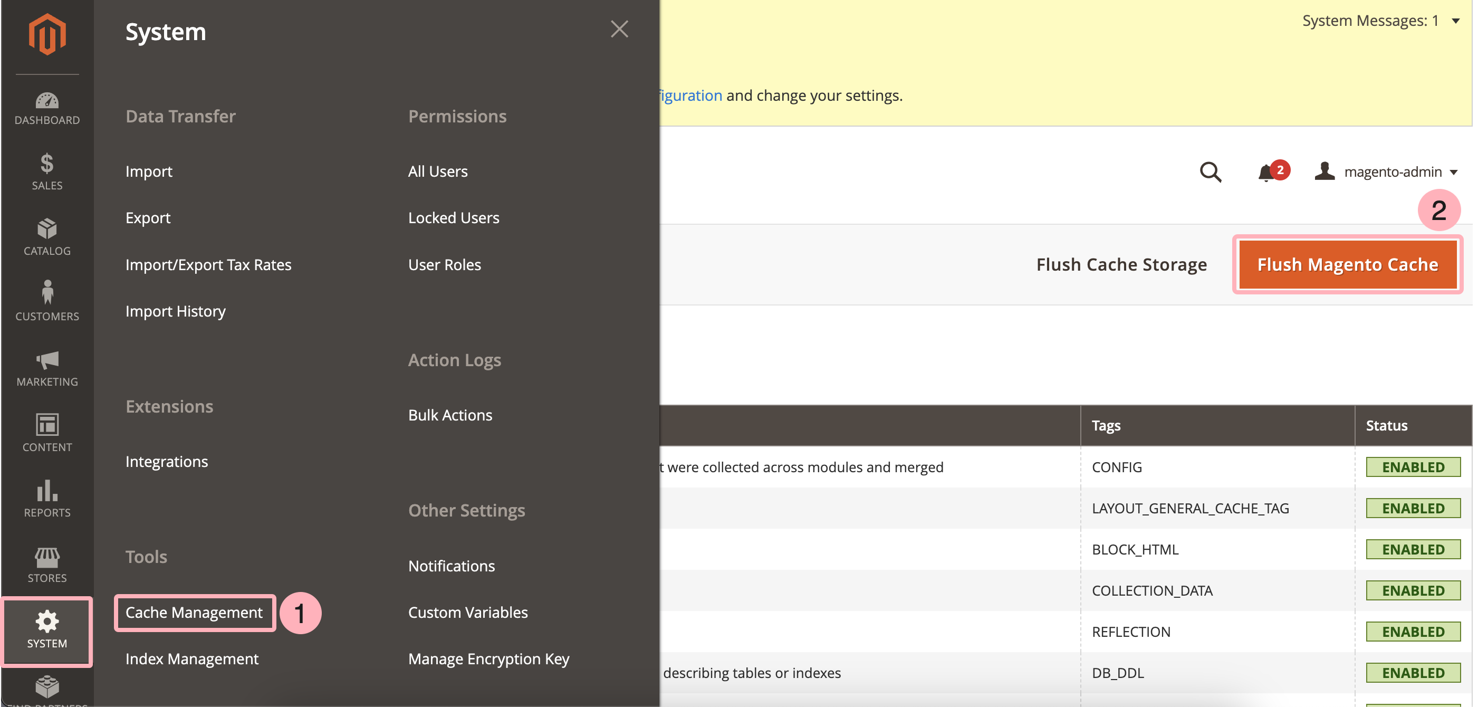Close the System menu panel
Viewport: 1478px width, 707px height.
tap(619, 28)
